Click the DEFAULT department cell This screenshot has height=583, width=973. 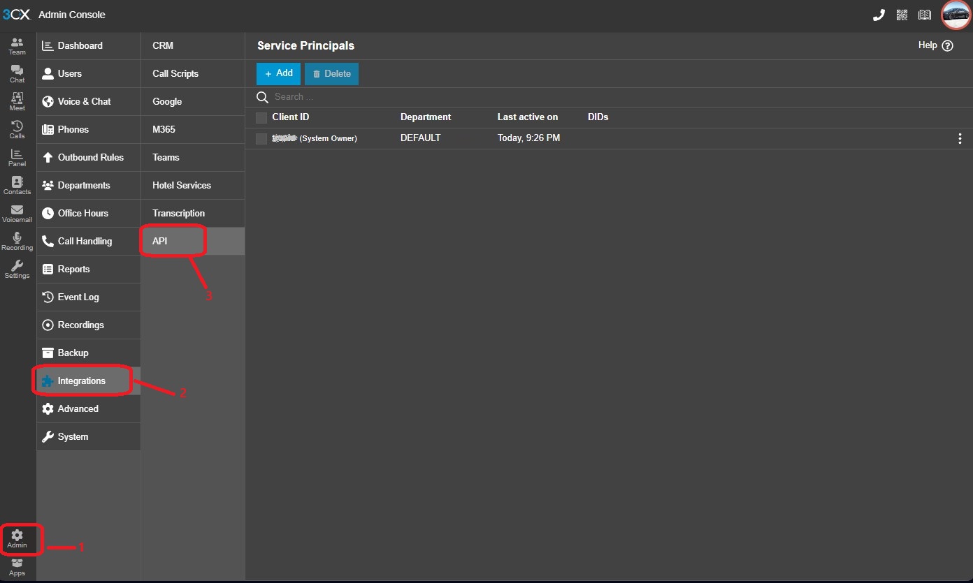(421, 138)
